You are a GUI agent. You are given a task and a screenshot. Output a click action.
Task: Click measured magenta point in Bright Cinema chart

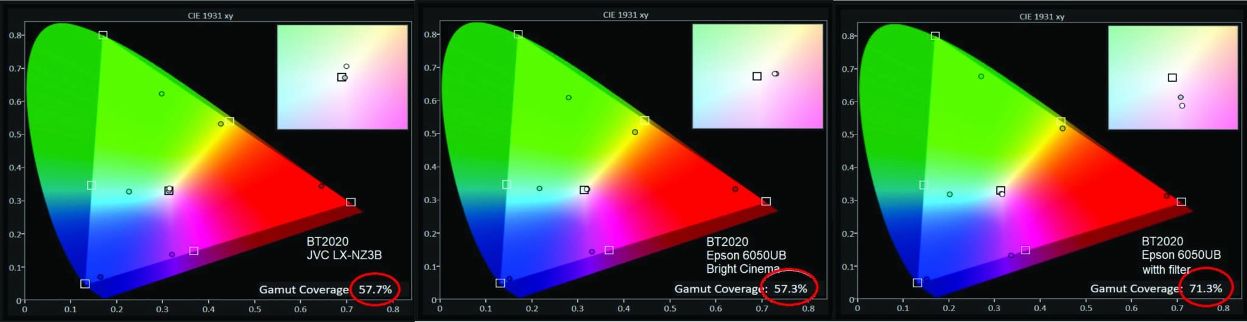592,252
